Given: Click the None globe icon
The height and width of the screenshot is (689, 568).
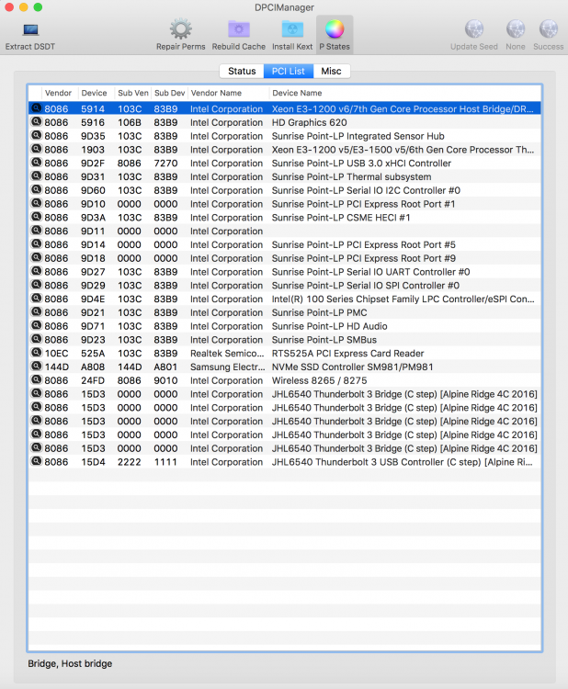Looking at the screenshot, I should [x=516, y=29].
